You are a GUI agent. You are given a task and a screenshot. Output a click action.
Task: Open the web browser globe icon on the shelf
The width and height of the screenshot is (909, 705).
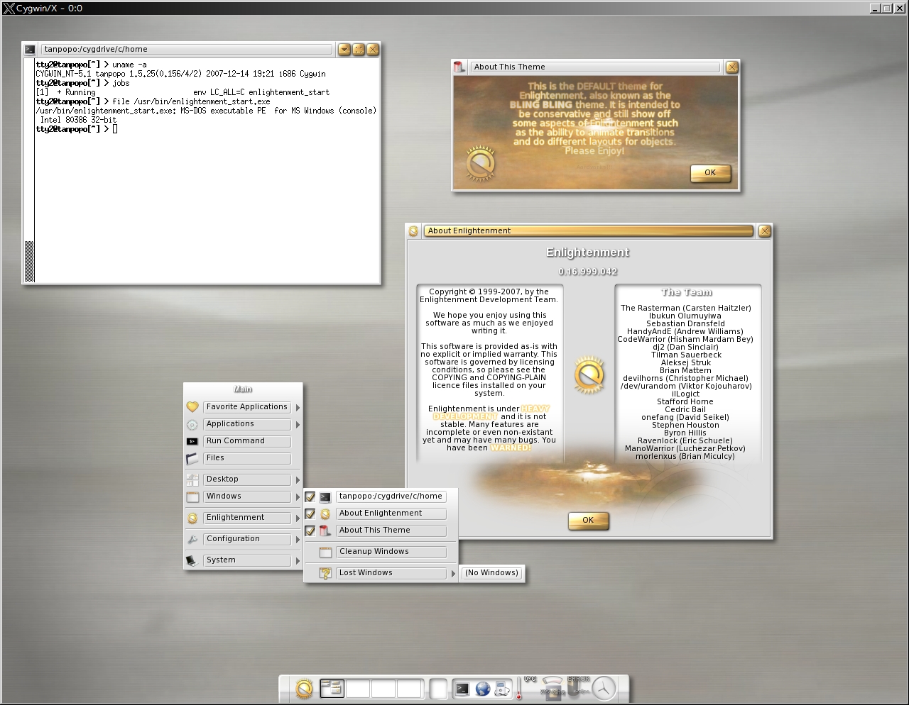[483, 689]
